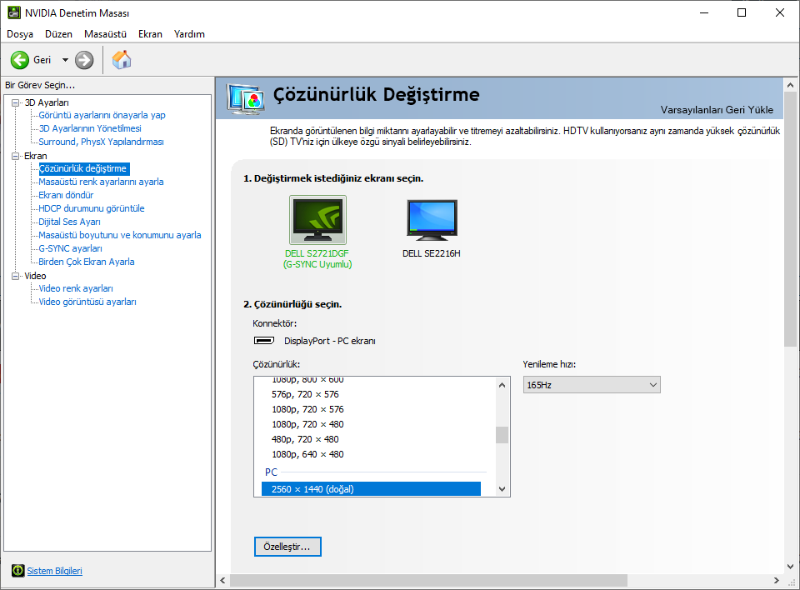Click the horizontal scrollbar thumb
The height and width of the screenshot is (590, 800).
click(x=428, y=580)
